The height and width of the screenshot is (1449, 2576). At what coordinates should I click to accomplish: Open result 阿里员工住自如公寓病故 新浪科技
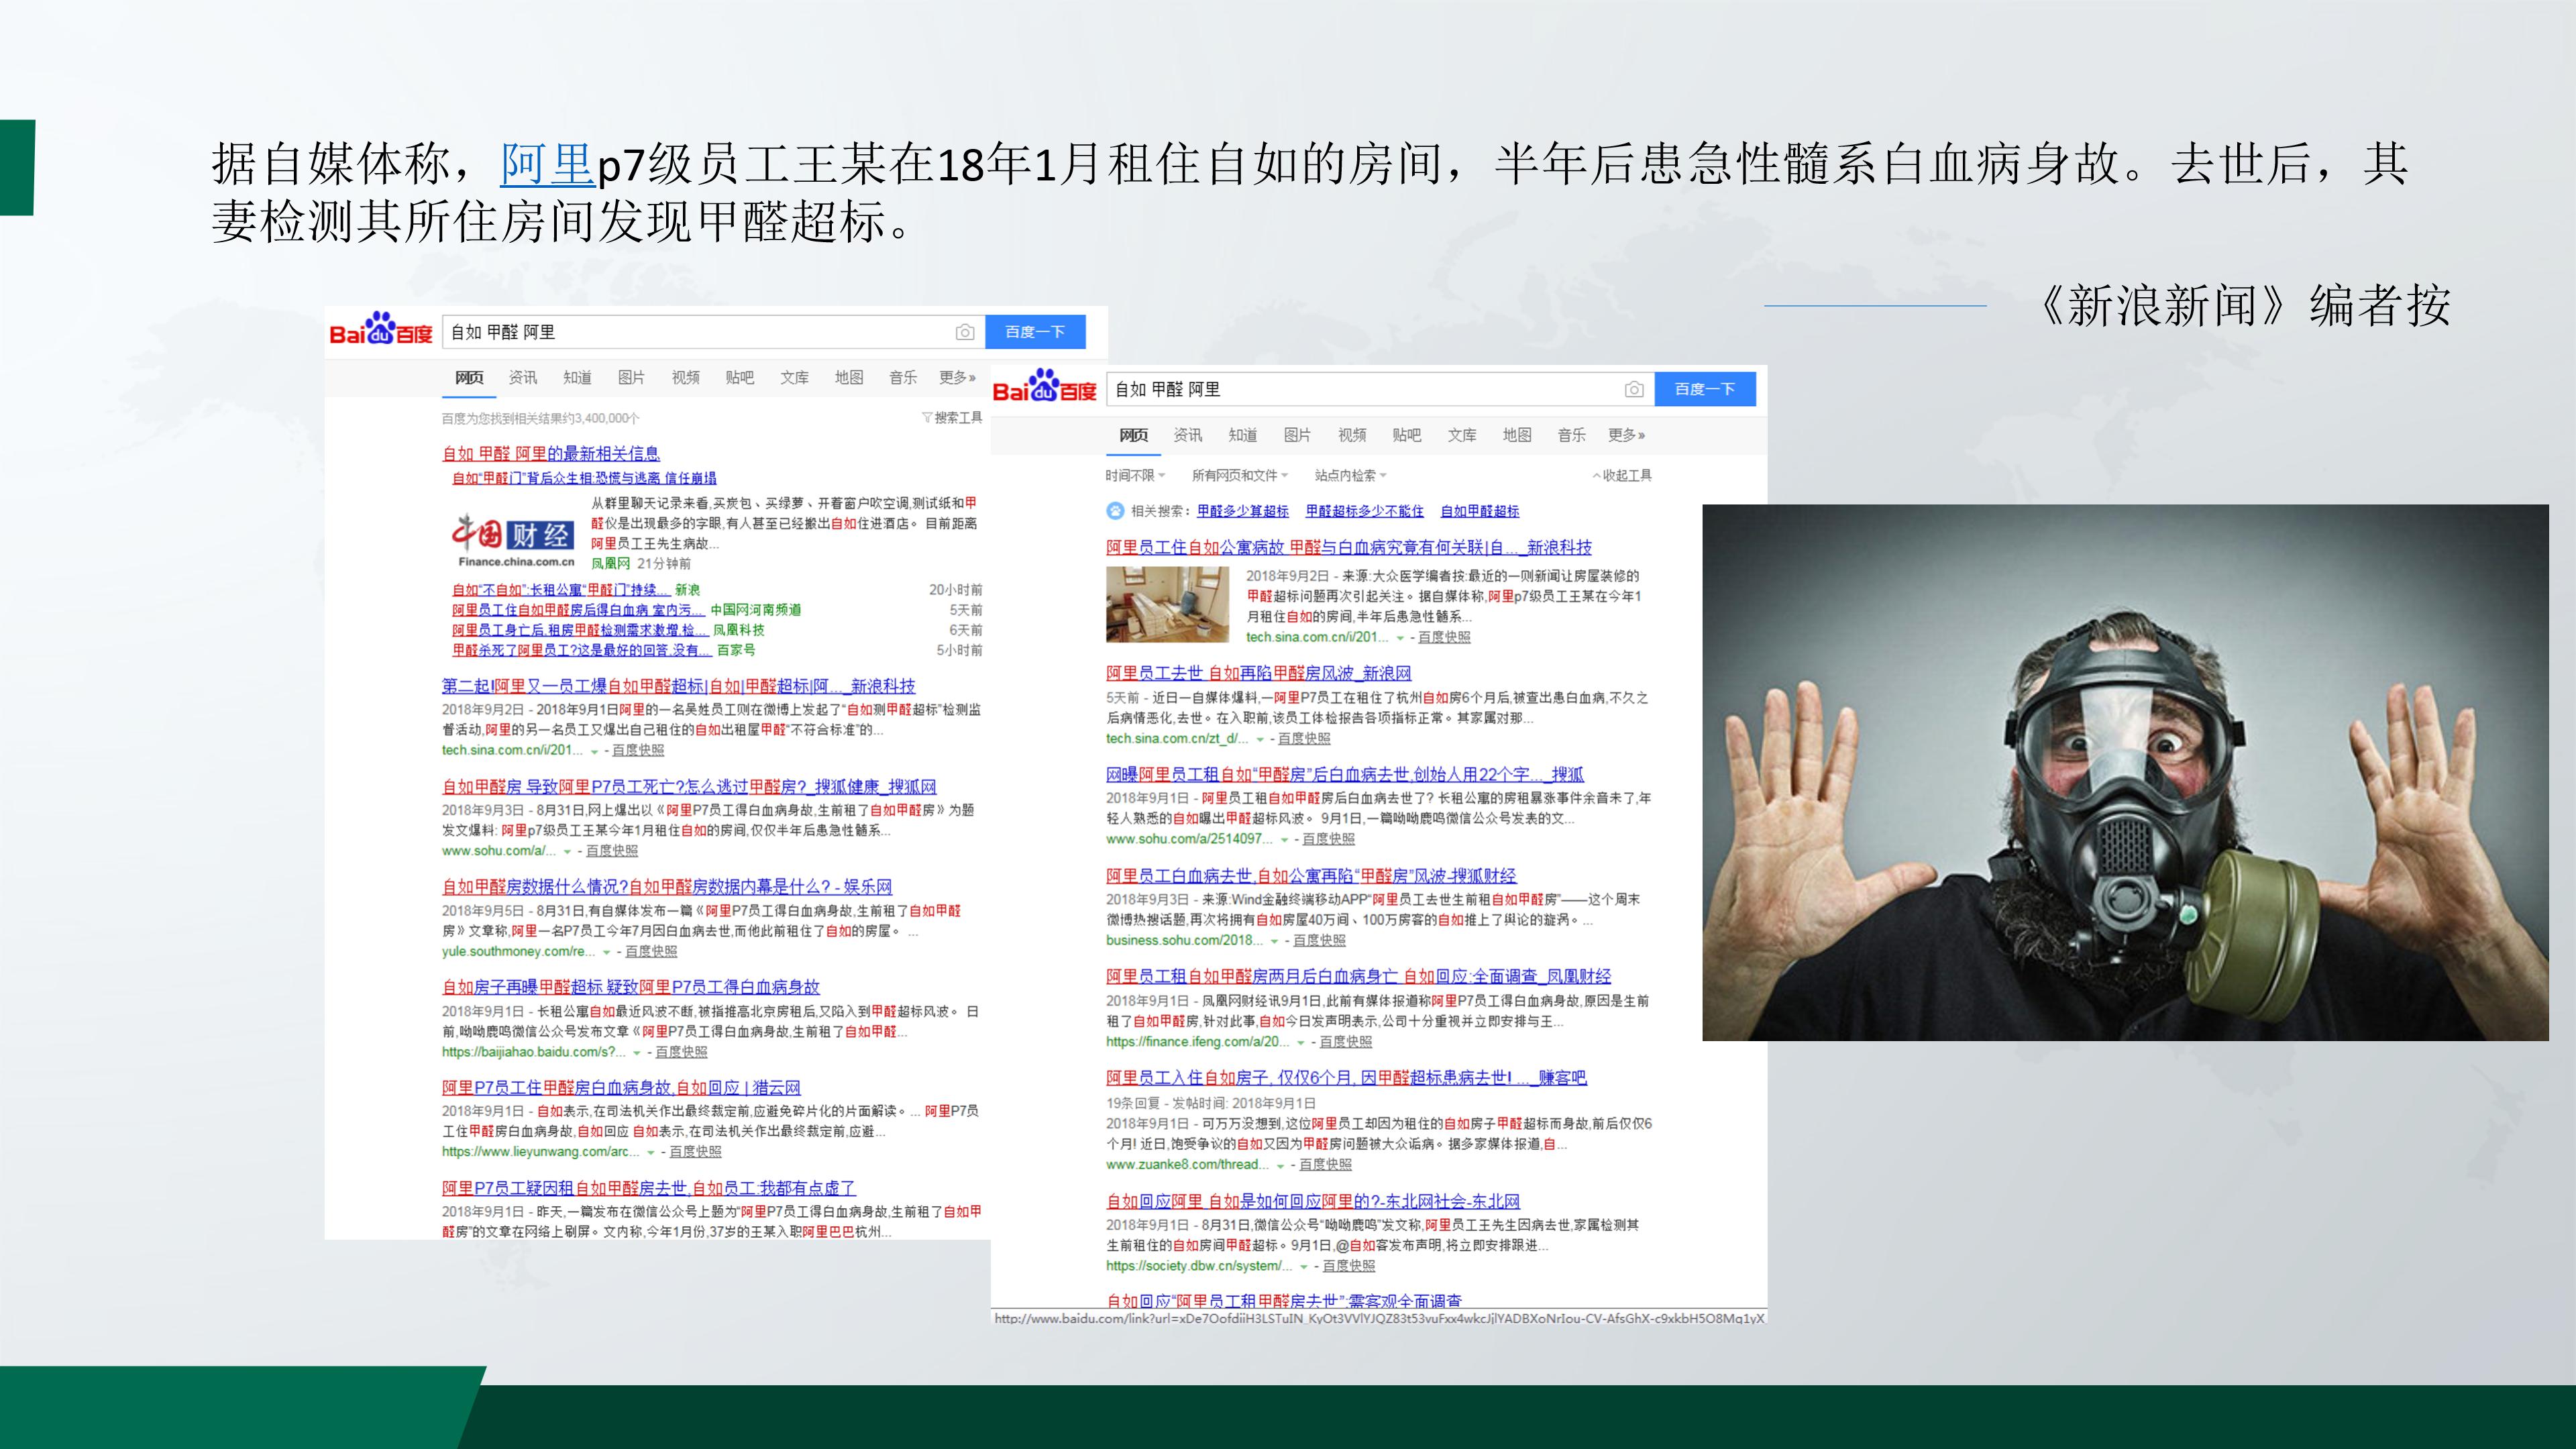click(1349, 547)
